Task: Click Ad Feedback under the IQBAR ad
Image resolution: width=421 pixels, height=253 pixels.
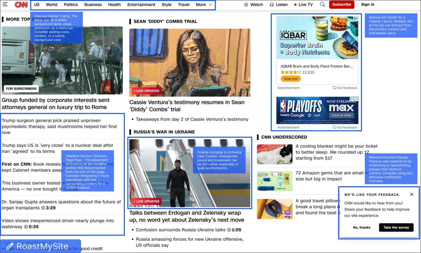Action: [x=345, y=88]
